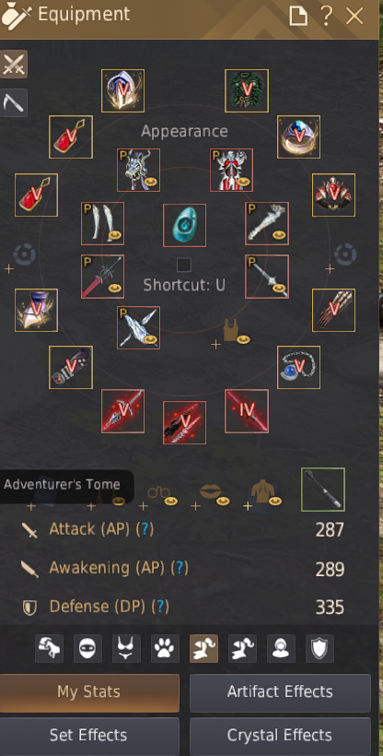Click the IV enhanced sub-weapon slot
This screenshot has height=756, width=383.
[x=247, y=411]
